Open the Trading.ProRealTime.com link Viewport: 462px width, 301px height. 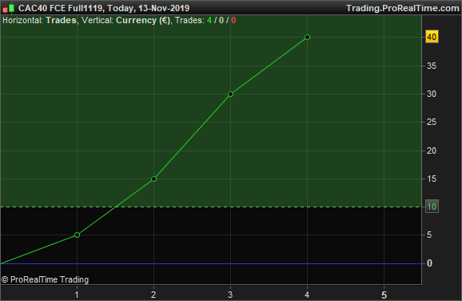pyautogui.click(x=403, y=8)
